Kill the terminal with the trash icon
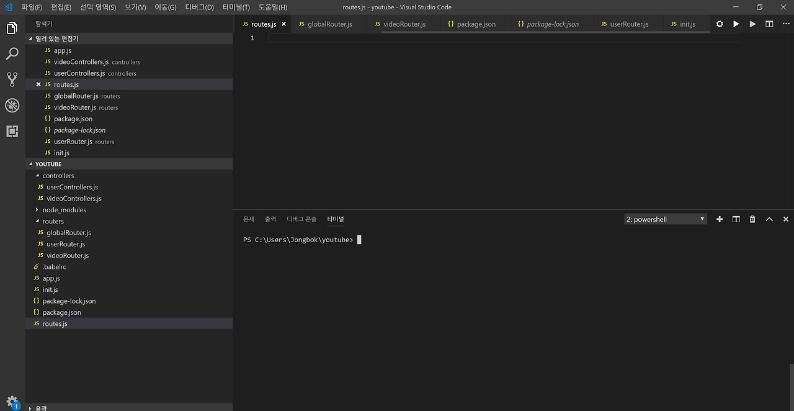Viewport: 794px width, 411px height. point(752,219)
